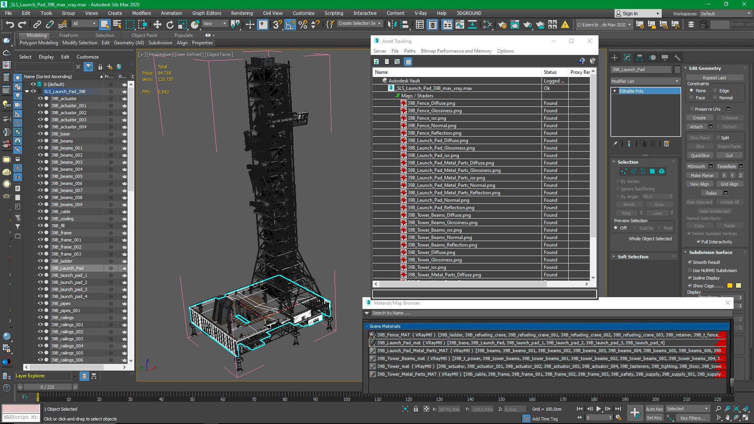This screenshot has width=754, height=424.
Task: Click Table View icon in Asset Tracking
Action: (408, 62)
